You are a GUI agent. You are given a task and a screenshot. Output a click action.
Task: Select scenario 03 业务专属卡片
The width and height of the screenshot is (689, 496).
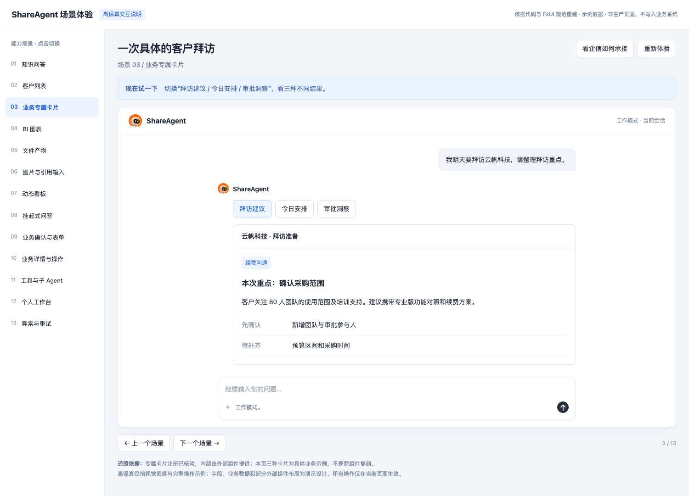coord(52,107)
